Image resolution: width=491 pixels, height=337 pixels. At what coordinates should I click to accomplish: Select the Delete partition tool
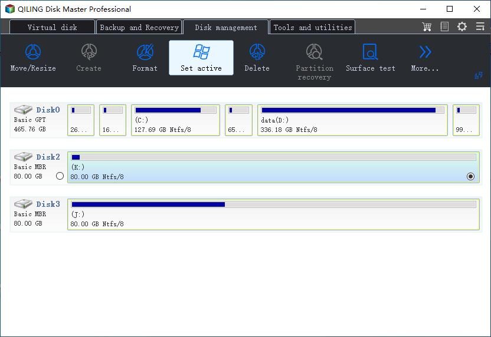tap(257, 58)
